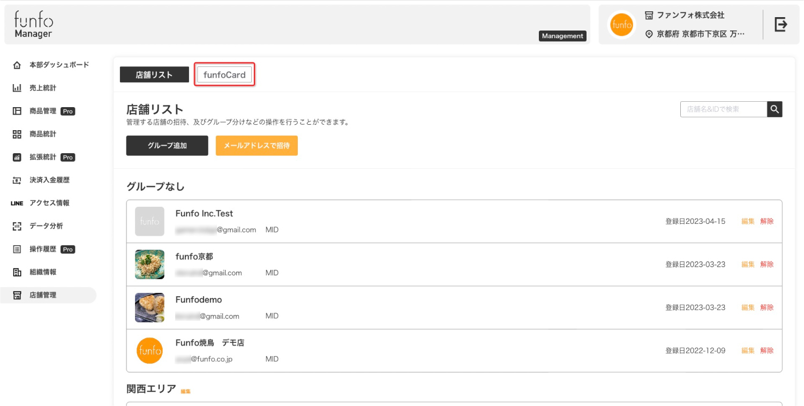Click the funfo京都 store name
Viewport: 804px width, 406px height.
pyautogui.click(x=194, y=257)
